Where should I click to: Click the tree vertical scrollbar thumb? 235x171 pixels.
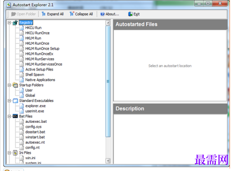[108, 81]
